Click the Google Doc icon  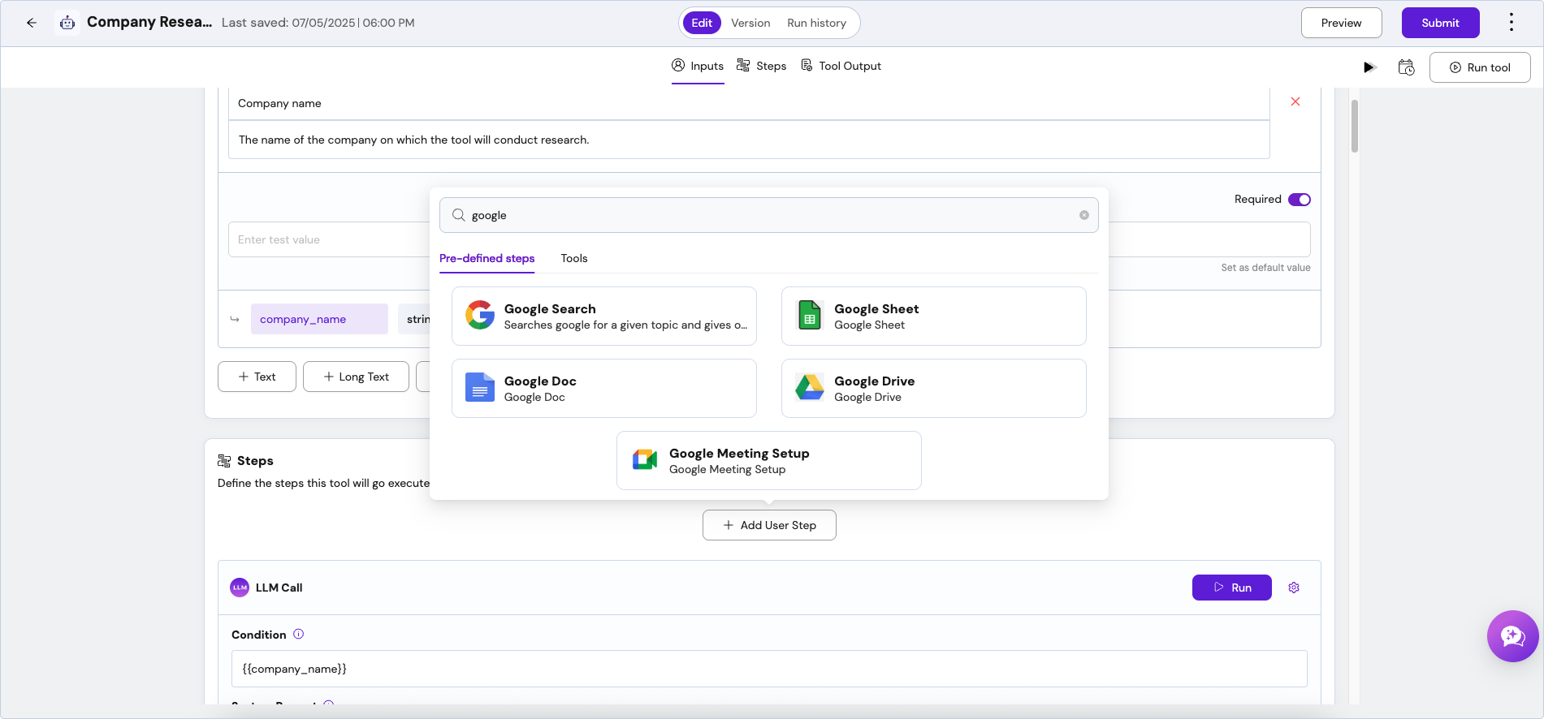coord(480,387)
